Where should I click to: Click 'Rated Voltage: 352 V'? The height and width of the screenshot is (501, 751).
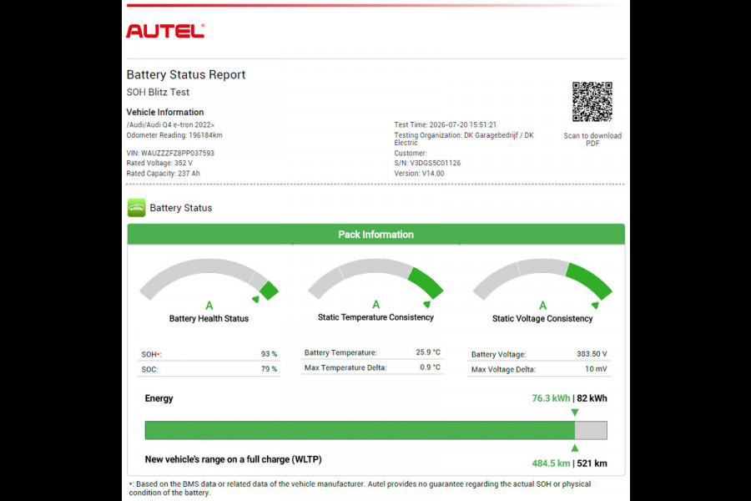(x=159, y=163)
